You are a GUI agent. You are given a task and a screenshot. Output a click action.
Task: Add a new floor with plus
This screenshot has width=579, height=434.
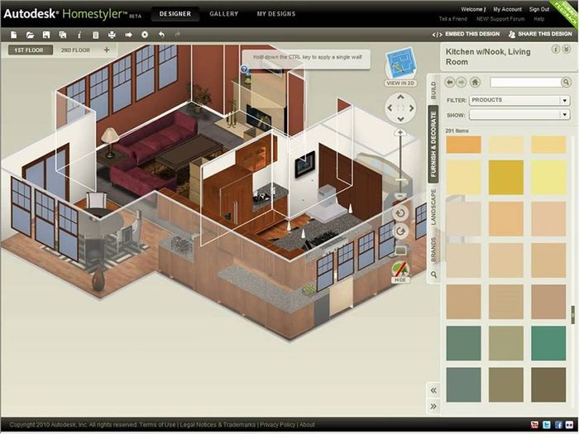click(x=107, y=50)
